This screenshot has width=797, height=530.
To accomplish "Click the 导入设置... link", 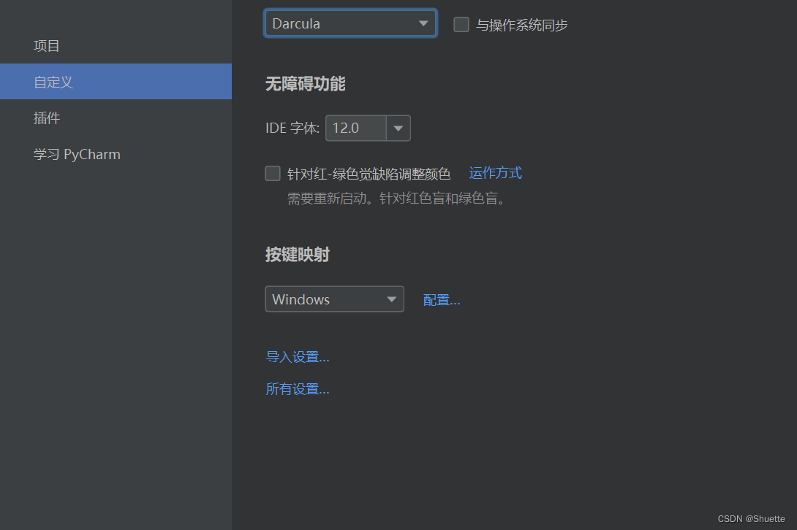I will tap(298, 357).
